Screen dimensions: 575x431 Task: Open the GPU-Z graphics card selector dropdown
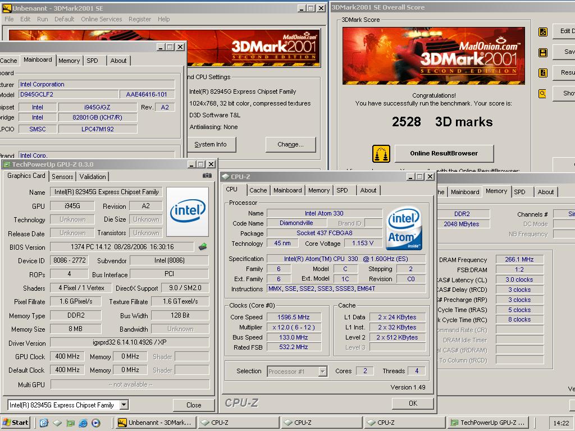tap(124, 405)
